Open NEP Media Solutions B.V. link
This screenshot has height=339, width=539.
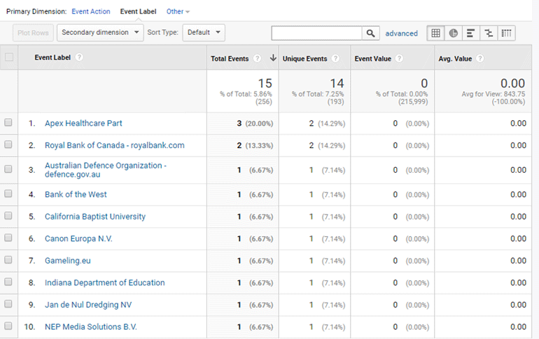(x=91, y=327)
